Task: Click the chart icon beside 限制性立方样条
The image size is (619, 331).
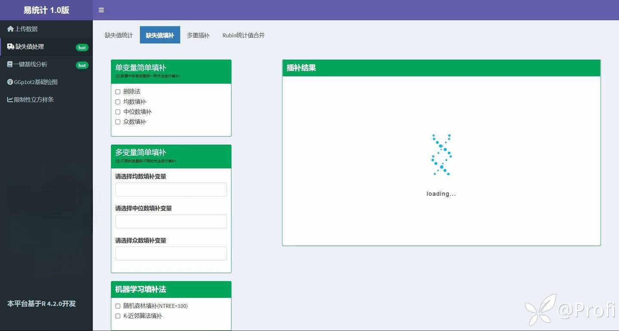Action: click(10, 100)
